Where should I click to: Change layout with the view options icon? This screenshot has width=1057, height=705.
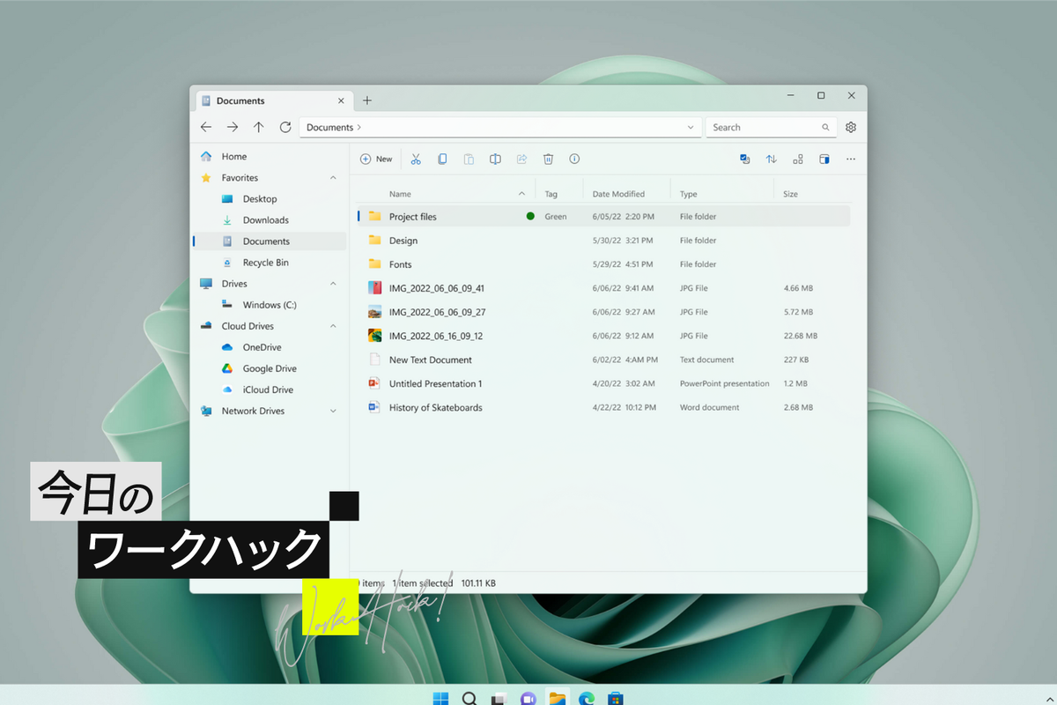tap(797, 159)
